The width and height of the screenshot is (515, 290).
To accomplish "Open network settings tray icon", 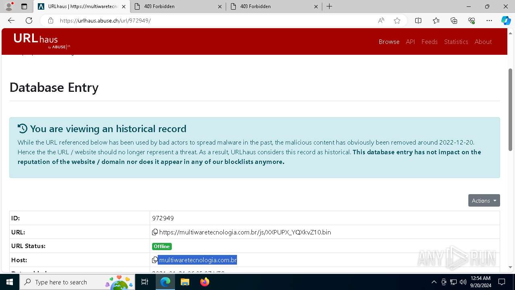I will 453,282.
